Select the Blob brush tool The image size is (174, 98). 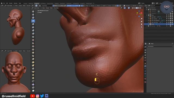click(33, 33)
